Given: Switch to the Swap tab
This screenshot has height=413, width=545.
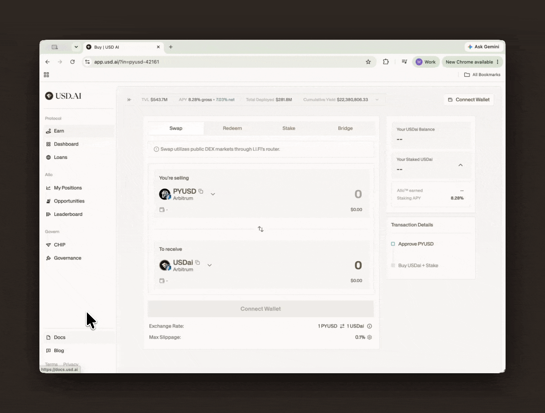Looking at the screenshot, I should click(x=176, y=128).
